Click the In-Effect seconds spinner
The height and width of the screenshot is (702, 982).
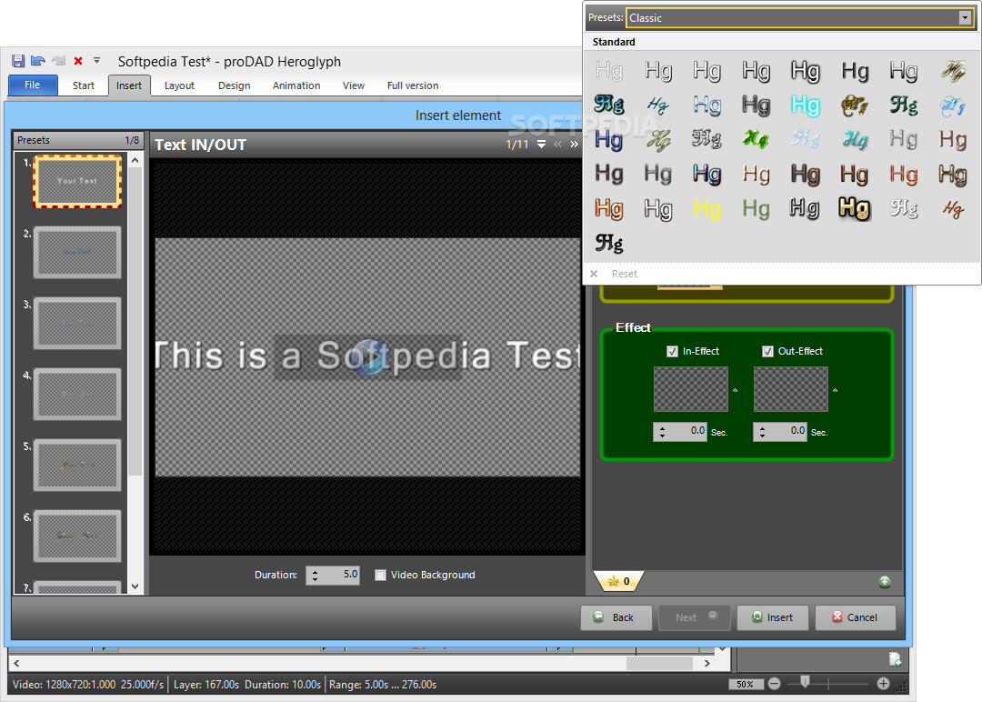coord(663,432)
